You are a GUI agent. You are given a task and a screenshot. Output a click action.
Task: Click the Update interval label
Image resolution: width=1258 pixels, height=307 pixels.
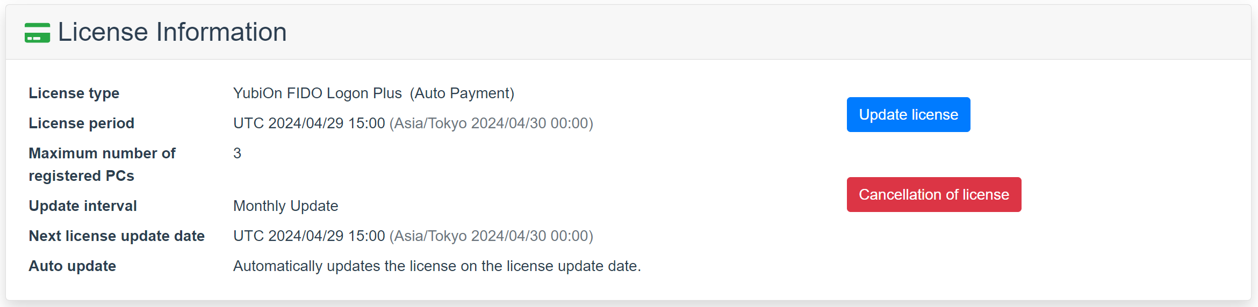pyautogui.click(x=83, y=206)
